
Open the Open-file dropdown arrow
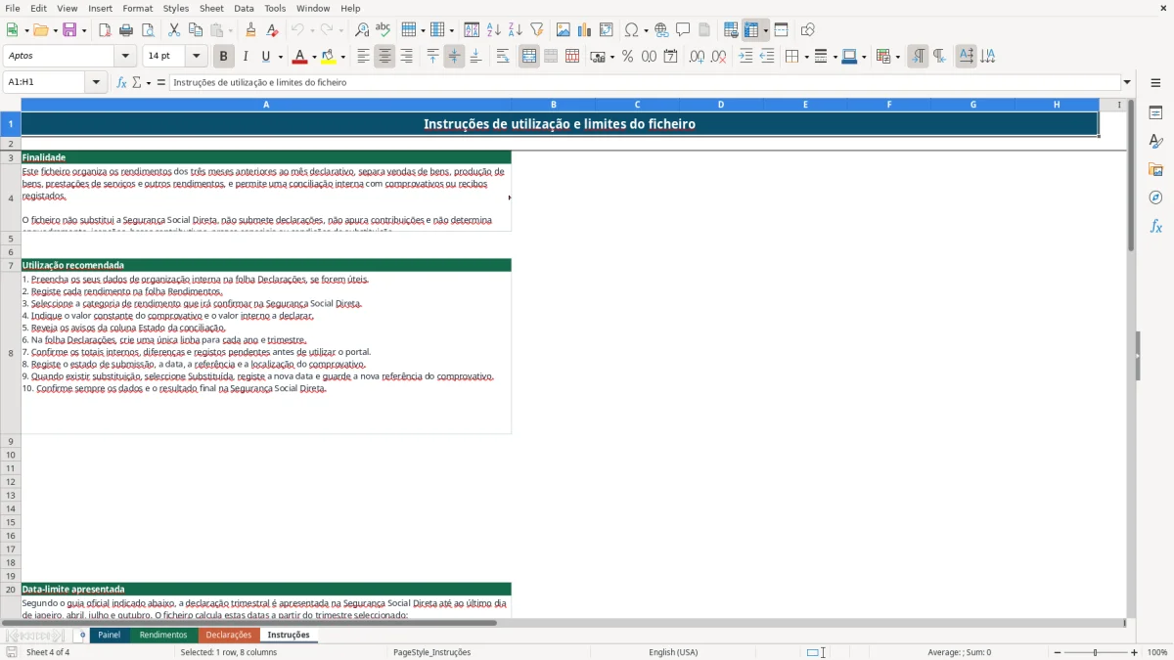pos(53,30)
